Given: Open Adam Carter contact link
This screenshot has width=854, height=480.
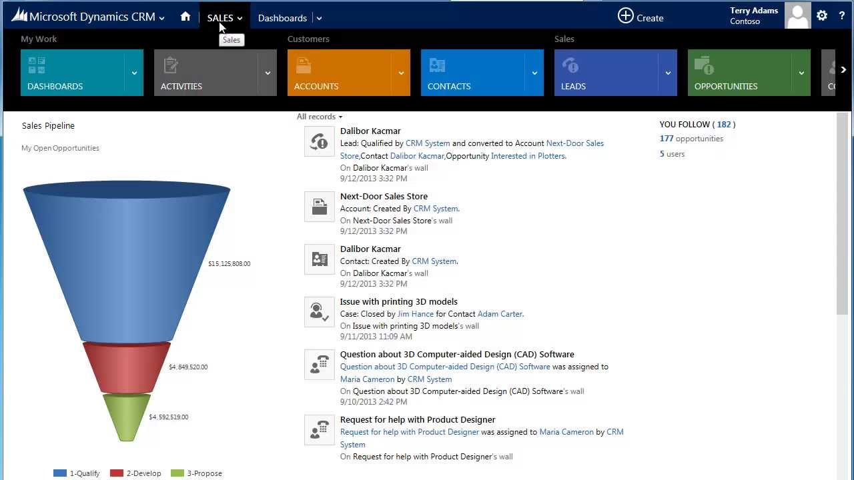Looking at the screenshot, I should [500, 314].
